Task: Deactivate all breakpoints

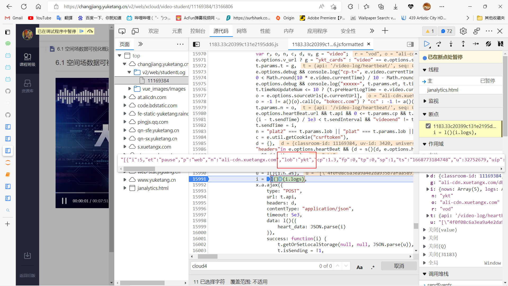Action: pos(488,44)
